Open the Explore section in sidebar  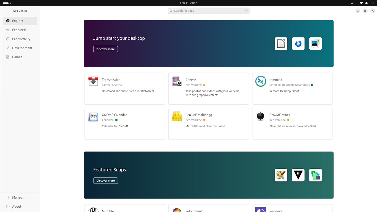[20, 21]
